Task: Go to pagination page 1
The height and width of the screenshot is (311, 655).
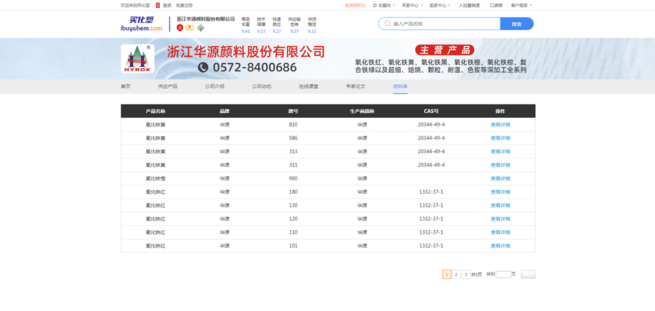Action: coord(447,274)
